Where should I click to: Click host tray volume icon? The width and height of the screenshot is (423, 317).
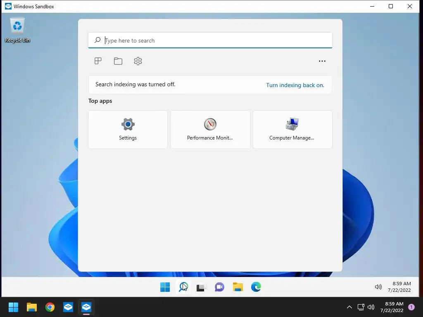pyautogui.click(x=371, y=307)
